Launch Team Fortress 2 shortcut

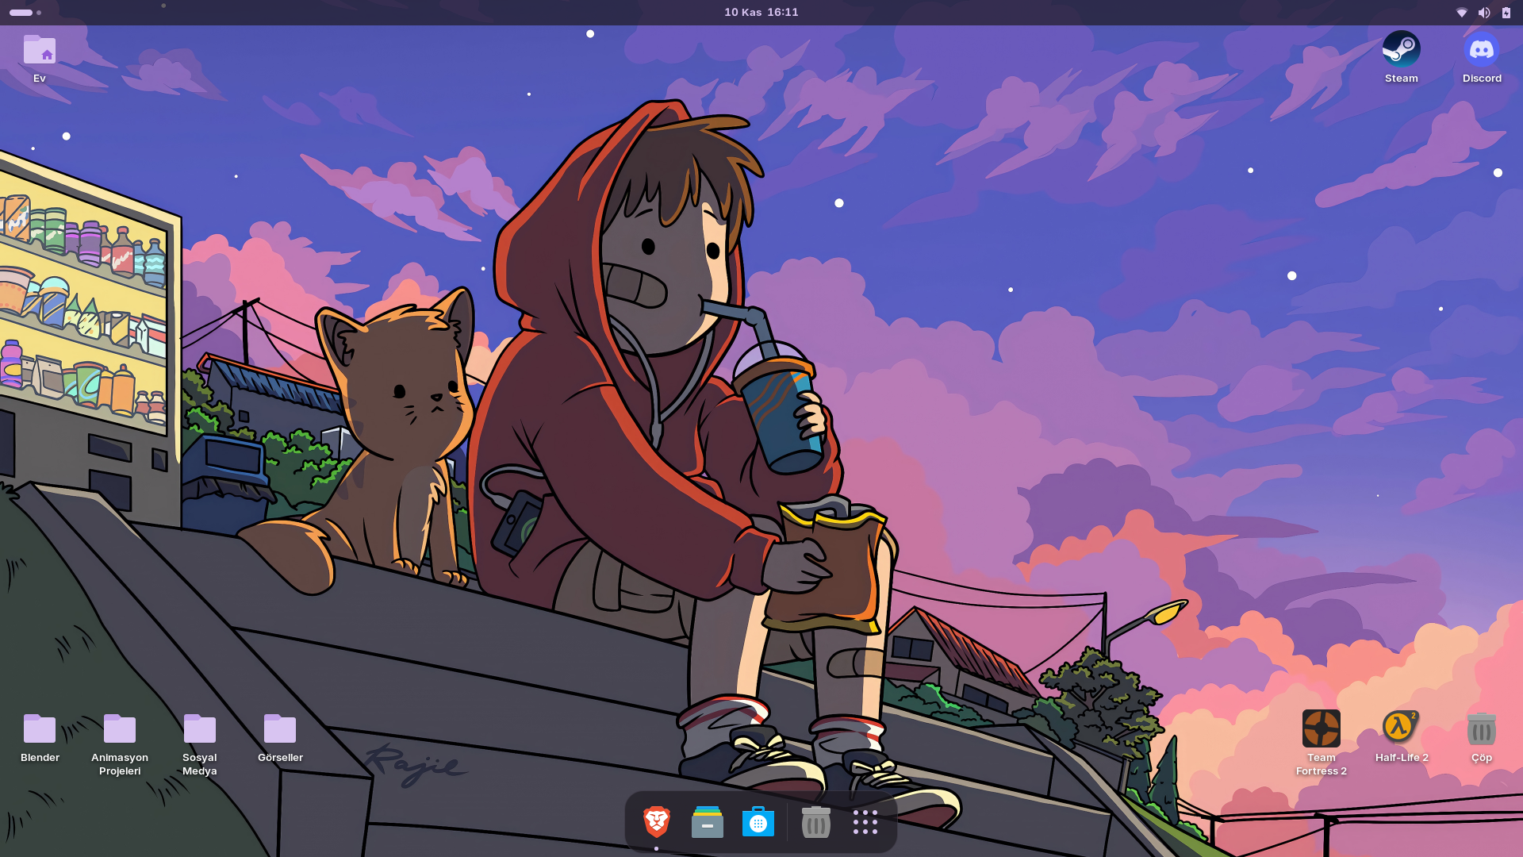pos(1322,728)
